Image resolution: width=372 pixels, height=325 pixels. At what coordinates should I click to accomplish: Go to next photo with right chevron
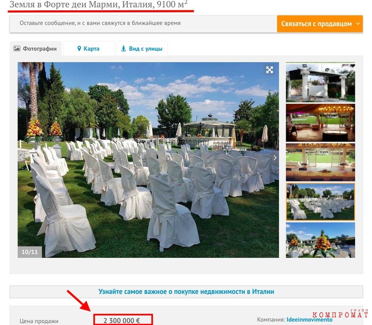[275, 158]
